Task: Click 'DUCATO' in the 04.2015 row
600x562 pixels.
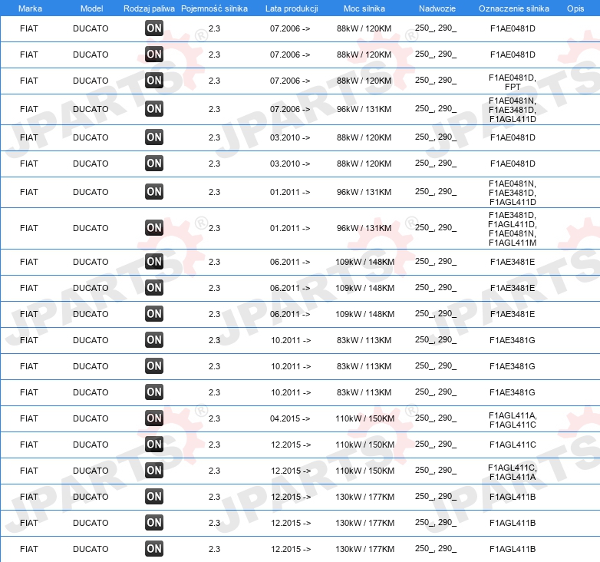Action: (x=91, y=418)
